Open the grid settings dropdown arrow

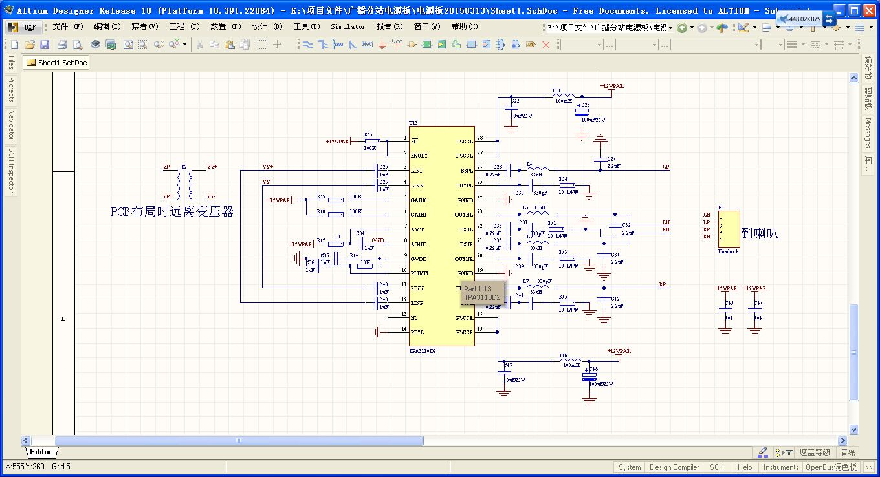pos(871,28)
